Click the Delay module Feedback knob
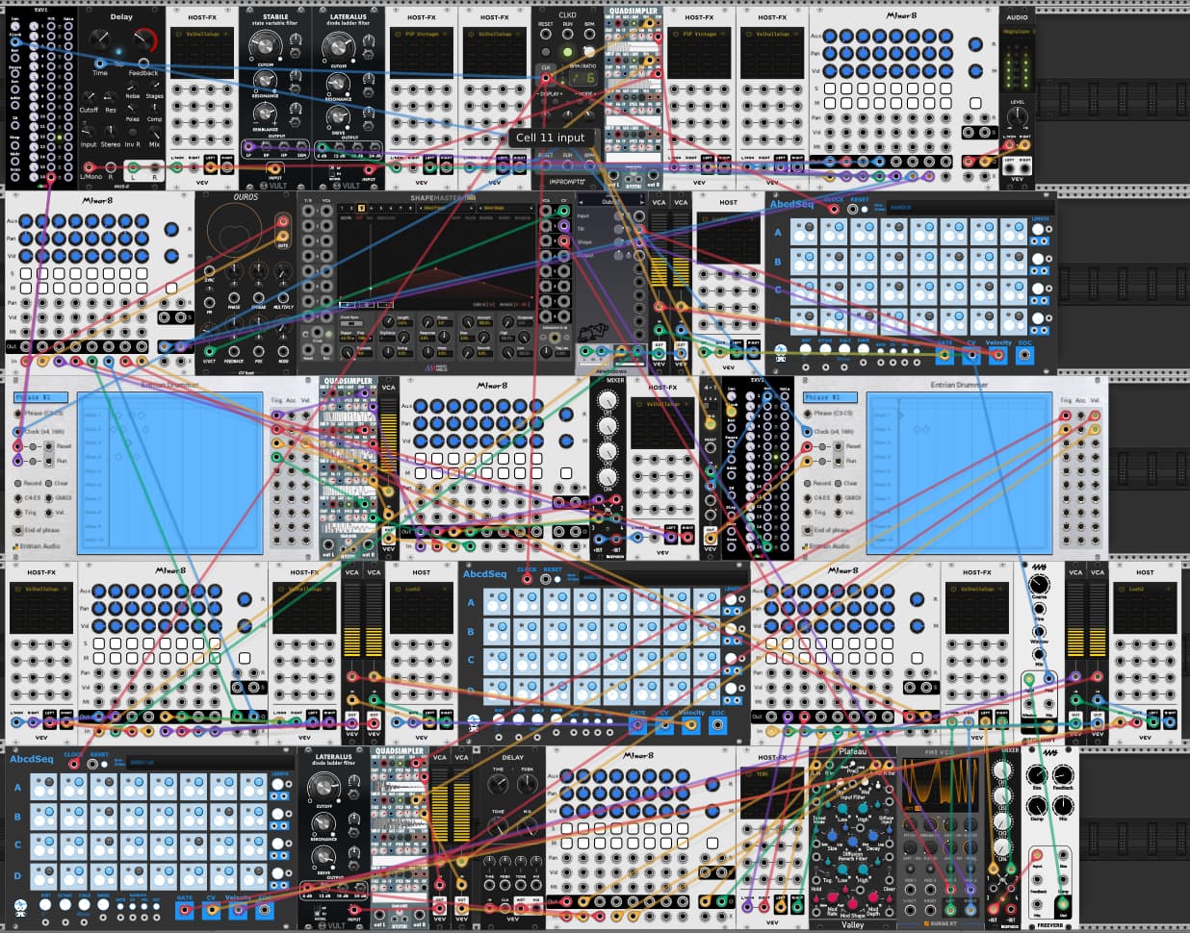This screenshot has width=1190, height=933. click(x=144, y=39)
